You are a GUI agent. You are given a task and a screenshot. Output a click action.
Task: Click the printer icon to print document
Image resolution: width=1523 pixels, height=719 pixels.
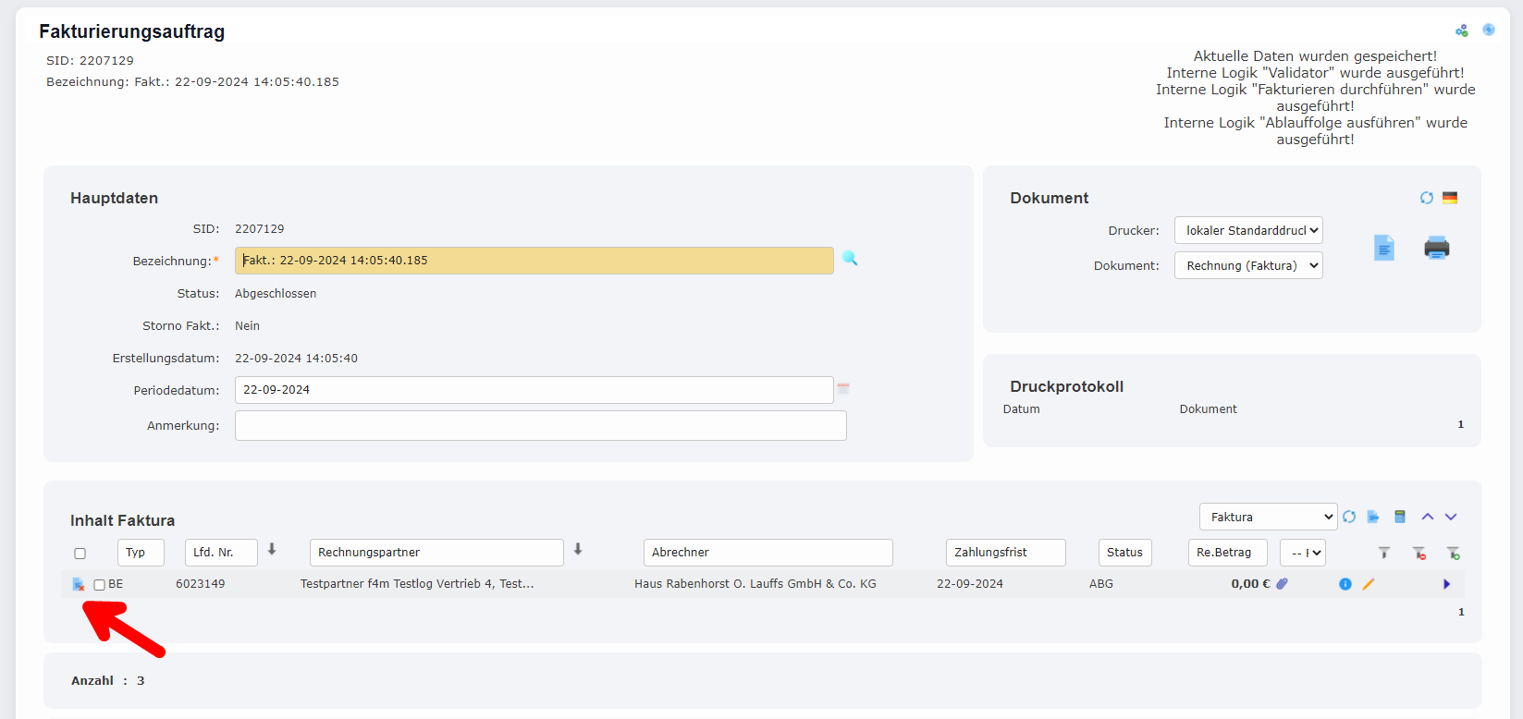point(1436,248)
